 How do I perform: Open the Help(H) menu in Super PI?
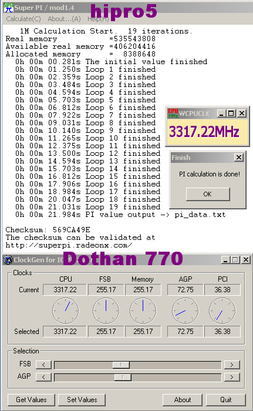(98, 19)
